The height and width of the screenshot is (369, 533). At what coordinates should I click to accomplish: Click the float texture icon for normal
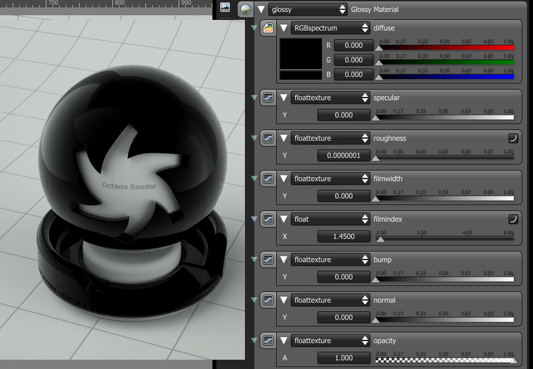coord(268,300)
